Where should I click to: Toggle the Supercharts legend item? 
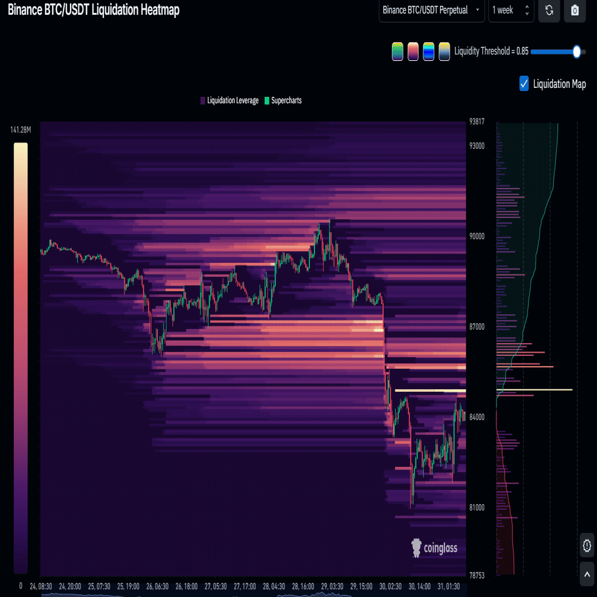pos(283,101)
